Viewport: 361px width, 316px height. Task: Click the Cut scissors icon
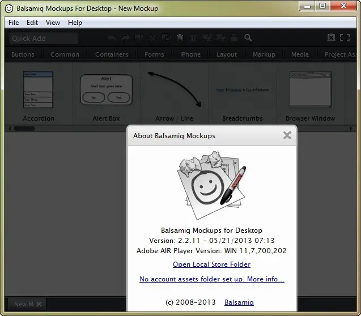click(152, 38)
